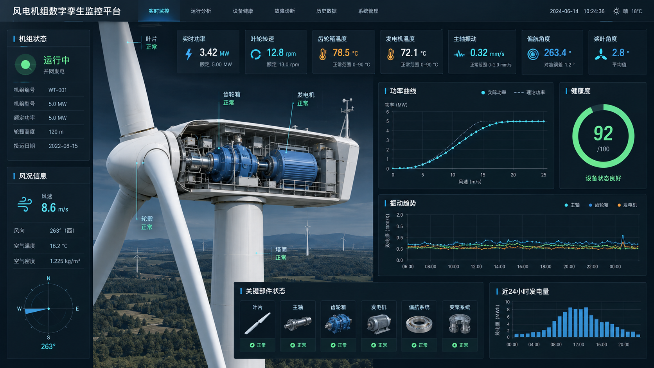Go to 设备健康 tab
654x368 pixels.
[243, 11]
